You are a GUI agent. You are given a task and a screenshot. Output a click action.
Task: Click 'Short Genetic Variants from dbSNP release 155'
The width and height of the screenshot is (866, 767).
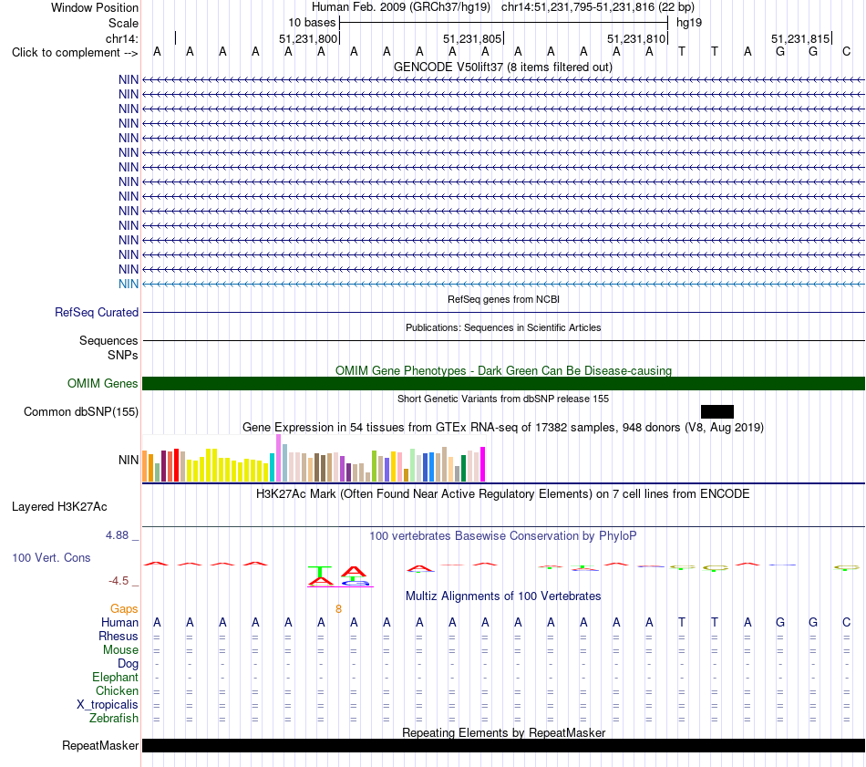503,399
